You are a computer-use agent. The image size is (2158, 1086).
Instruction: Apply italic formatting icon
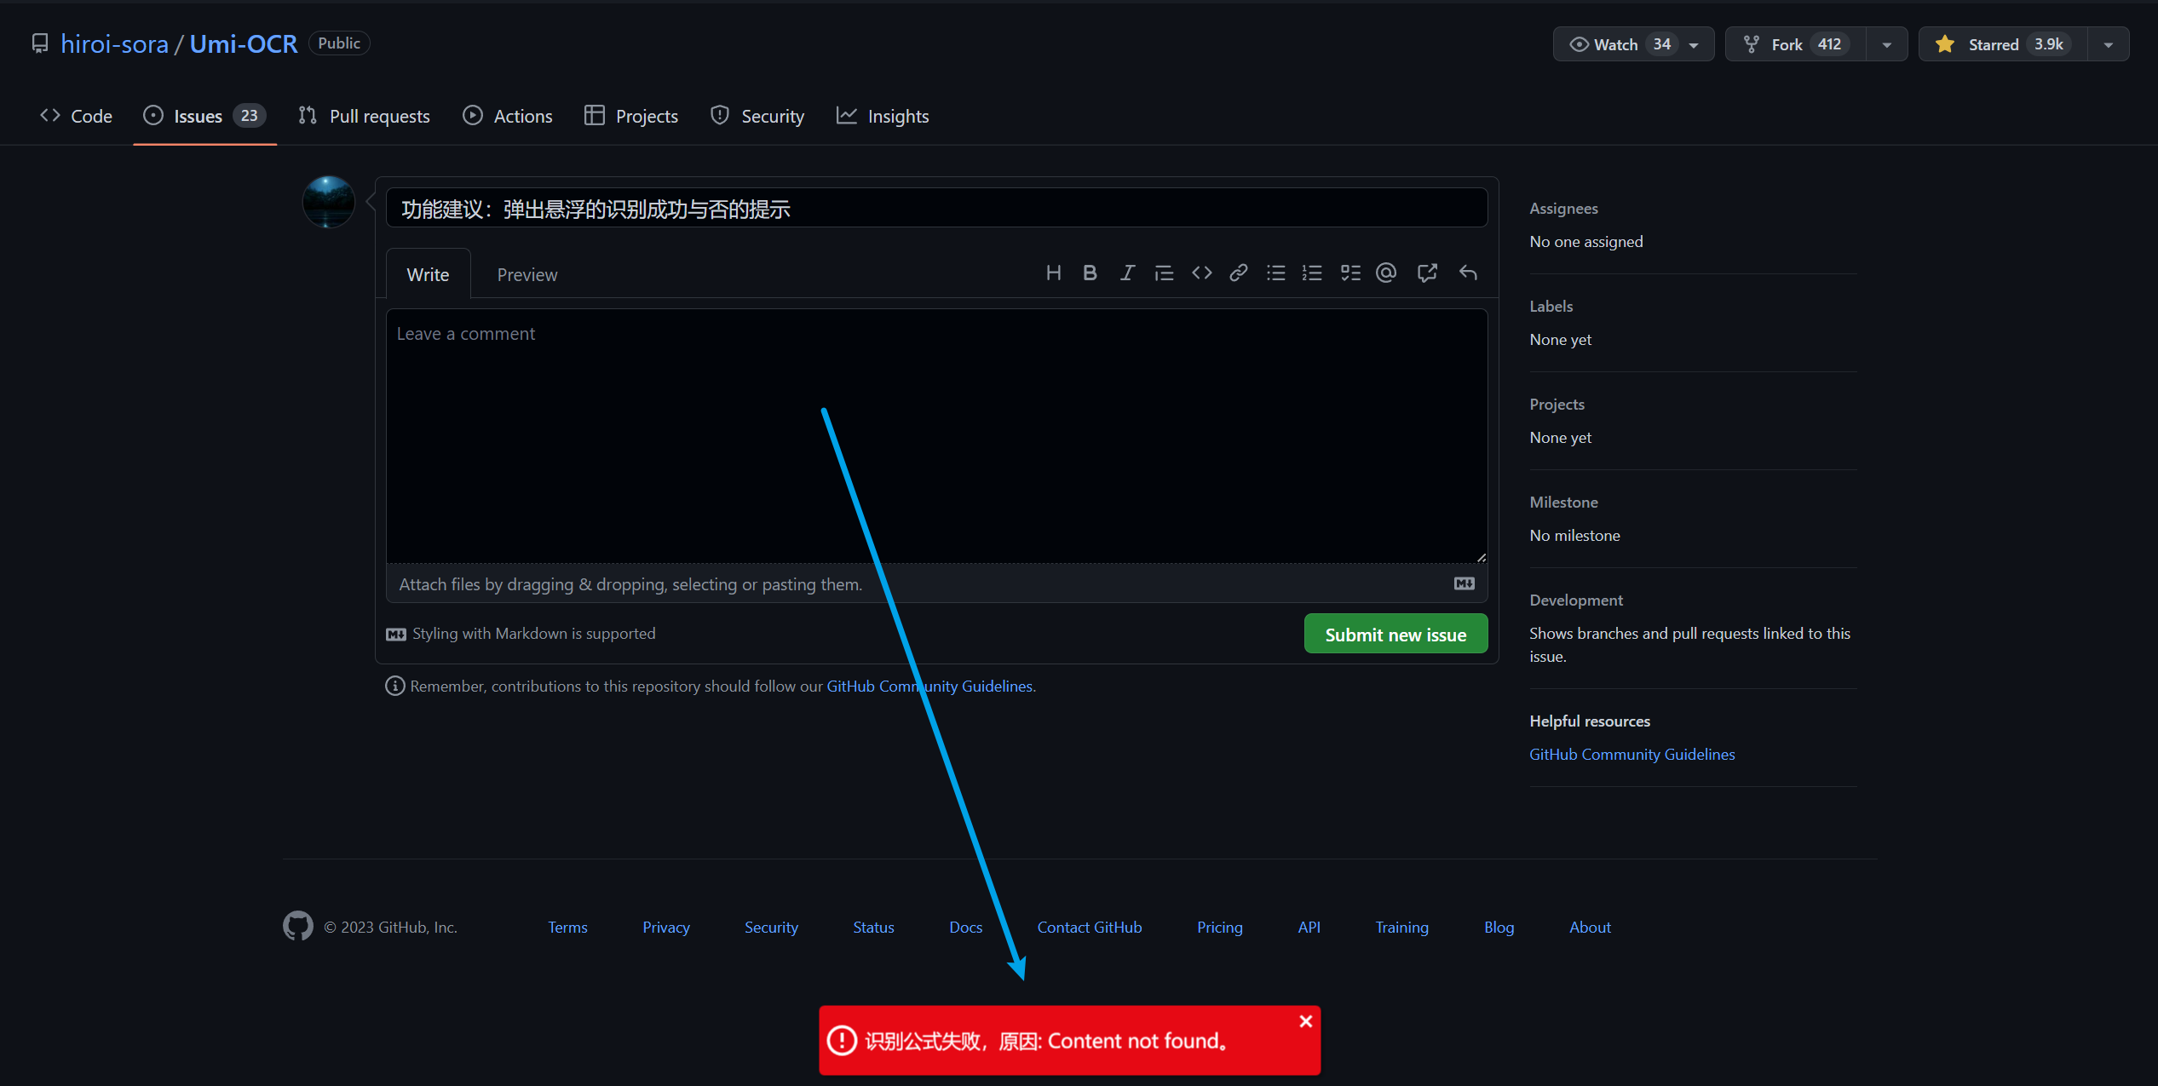[1127, 273]
